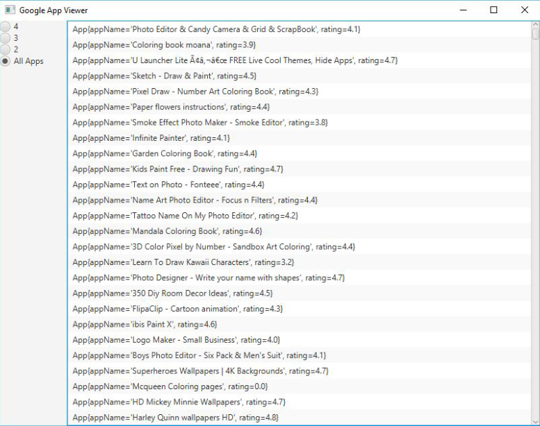Click the list scrollbar down arrow
Screen dimensions: 540x426
pos(535,422)
